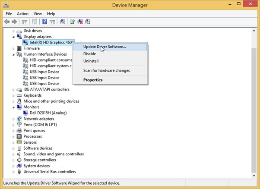Click the scroll down arrow of the device list
260x189 pixels.
point(254,176)
